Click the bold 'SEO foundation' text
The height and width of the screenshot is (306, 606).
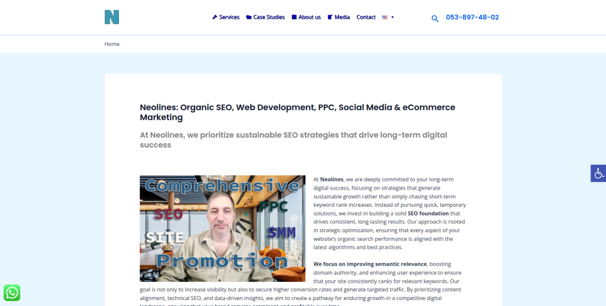(x=428, y=213)
